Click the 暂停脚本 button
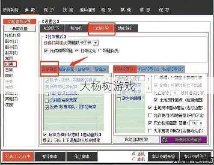This screenshot has height=165, width=214. tap(50, 156)
